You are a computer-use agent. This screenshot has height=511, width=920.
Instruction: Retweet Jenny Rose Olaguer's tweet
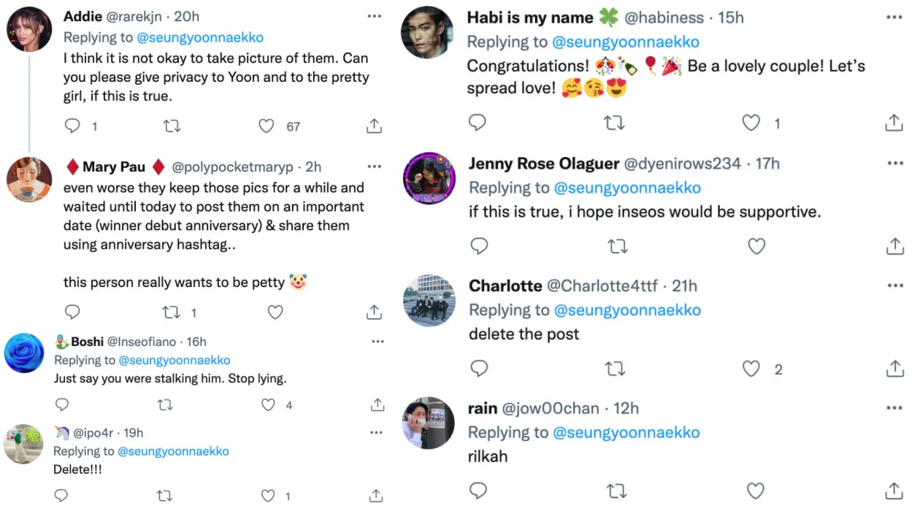pyautogui.click(x=618, y=246)
